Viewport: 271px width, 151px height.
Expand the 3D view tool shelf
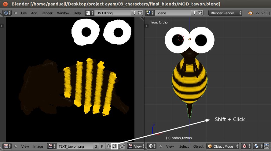tap(146, 26)
